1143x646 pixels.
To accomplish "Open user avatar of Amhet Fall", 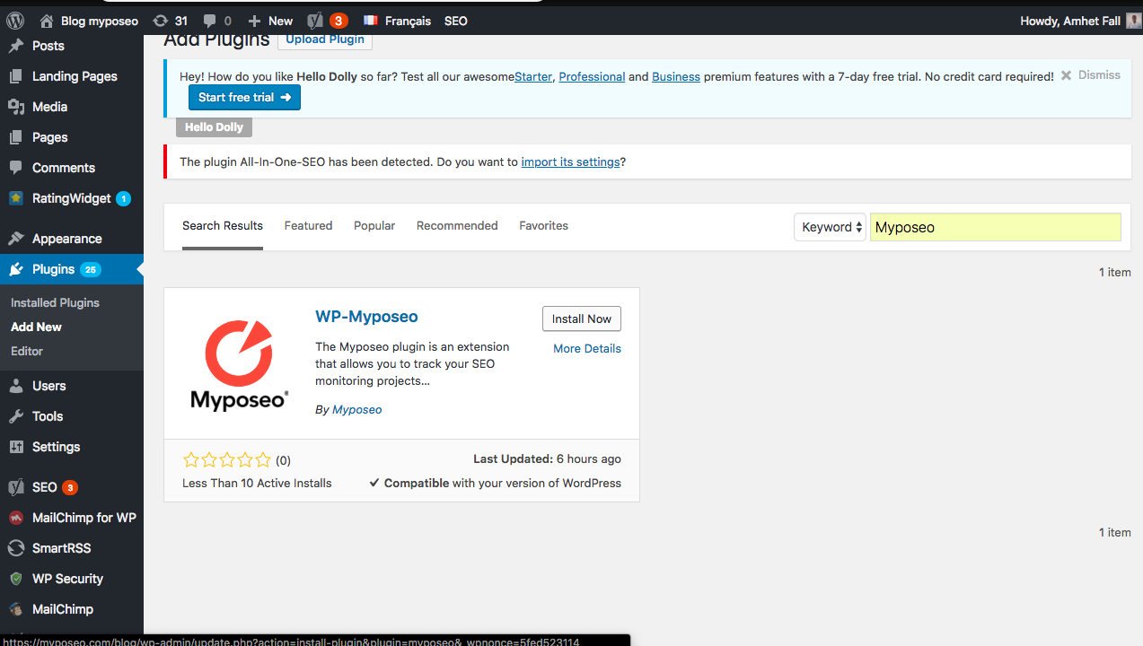I will pos(1134,21).
